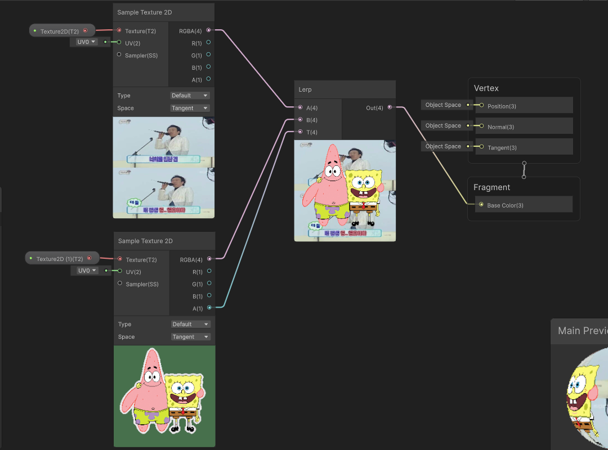The image size is (608, 450).
Task: Click the A(1) output port of top Sample Texture 2D
Action: (x=209, y=79)
